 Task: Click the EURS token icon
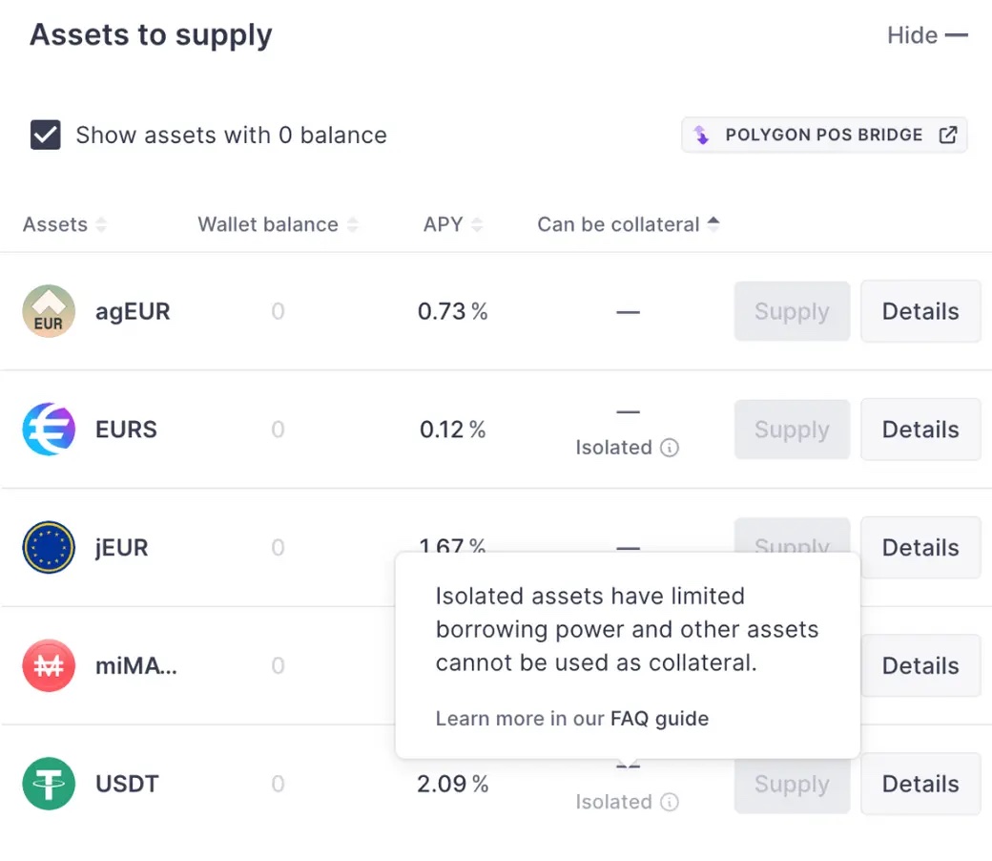48,430
